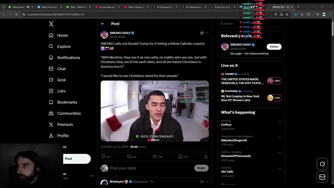Open the tab search dropdown arrow
334x188 pixels.
pos(3,7)
